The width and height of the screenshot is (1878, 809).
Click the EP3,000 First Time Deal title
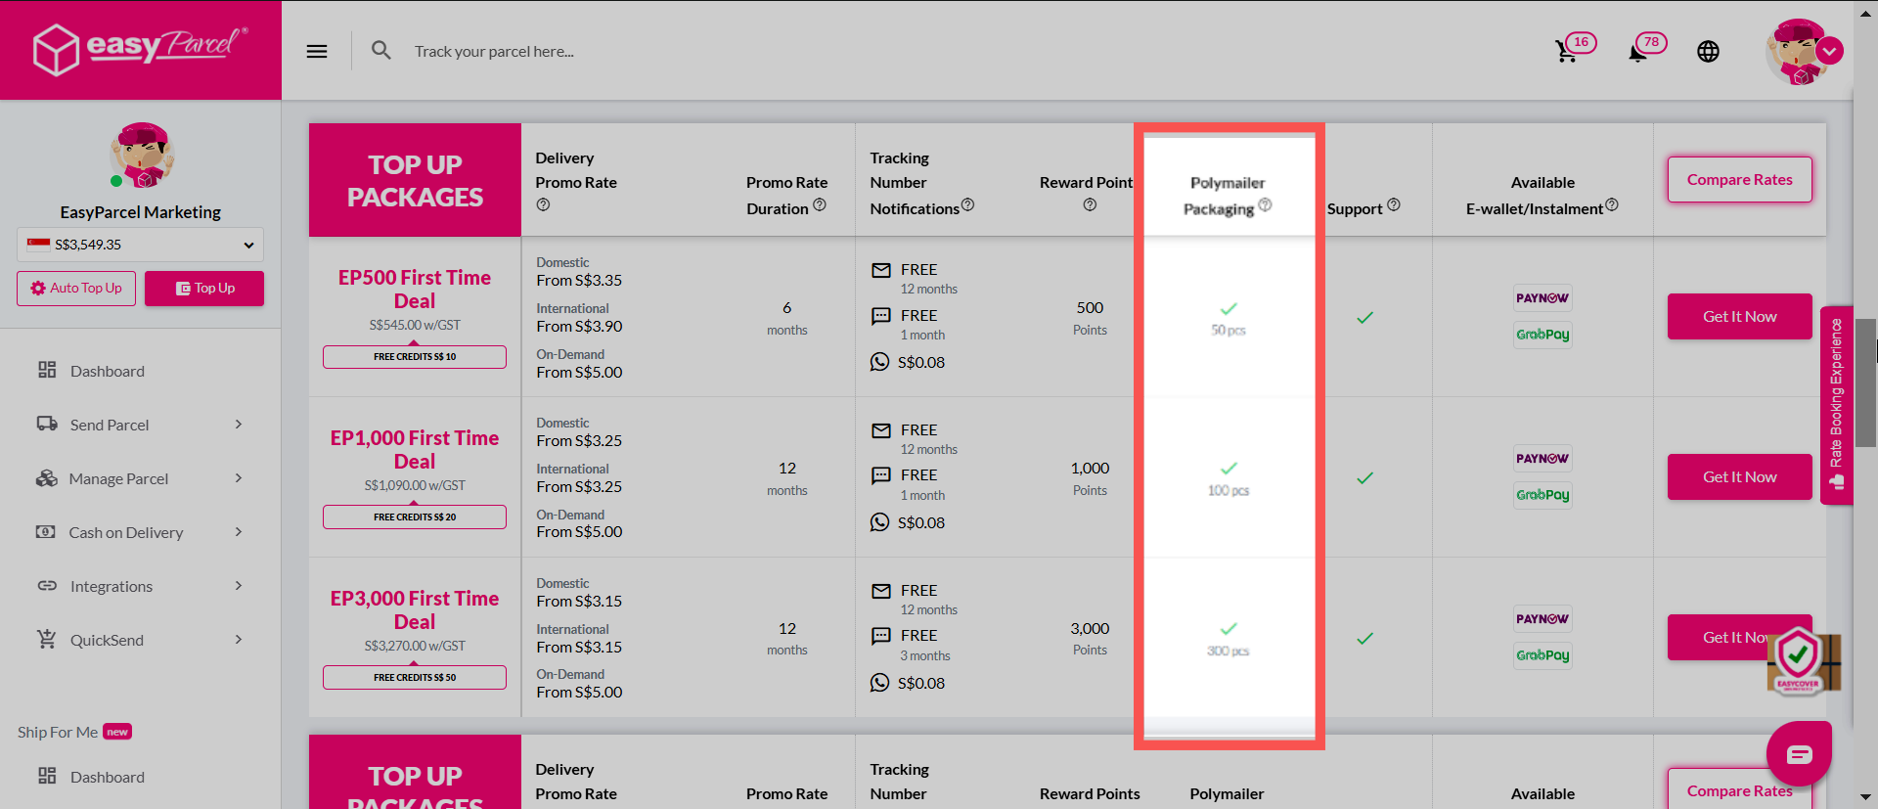(415, 610)
